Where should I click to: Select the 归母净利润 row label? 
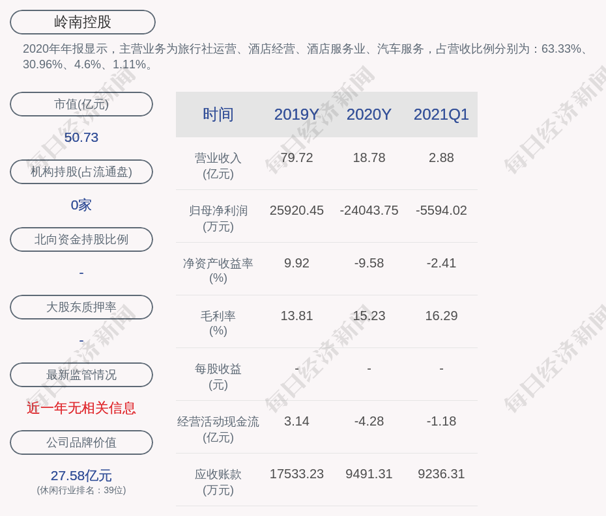(218, 218)
